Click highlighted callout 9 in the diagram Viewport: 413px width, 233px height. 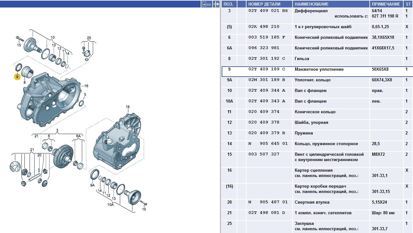17,76
